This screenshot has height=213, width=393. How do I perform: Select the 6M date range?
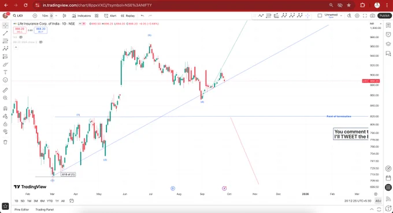[x=42, y=201]
